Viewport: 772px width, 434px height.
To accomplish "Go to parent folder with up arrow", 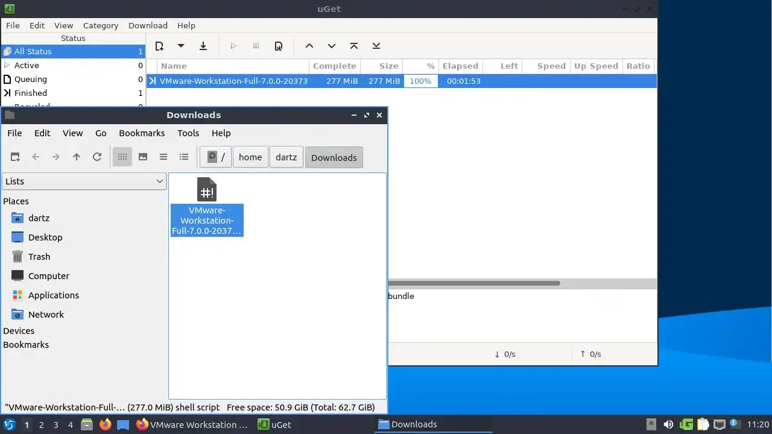I will 77,157.
